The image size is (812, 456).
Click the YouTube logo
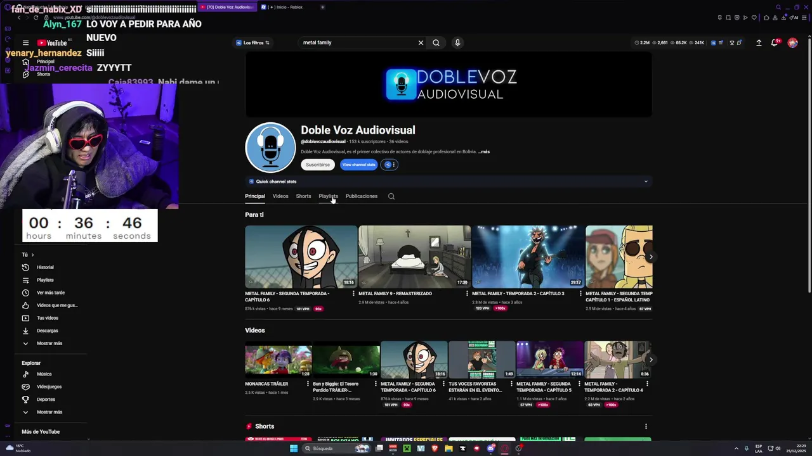point(52,43)
